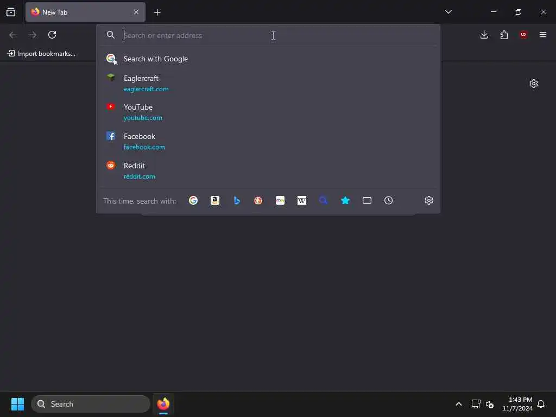Click the Firefox taskbar icon

[x=163, y=404]
